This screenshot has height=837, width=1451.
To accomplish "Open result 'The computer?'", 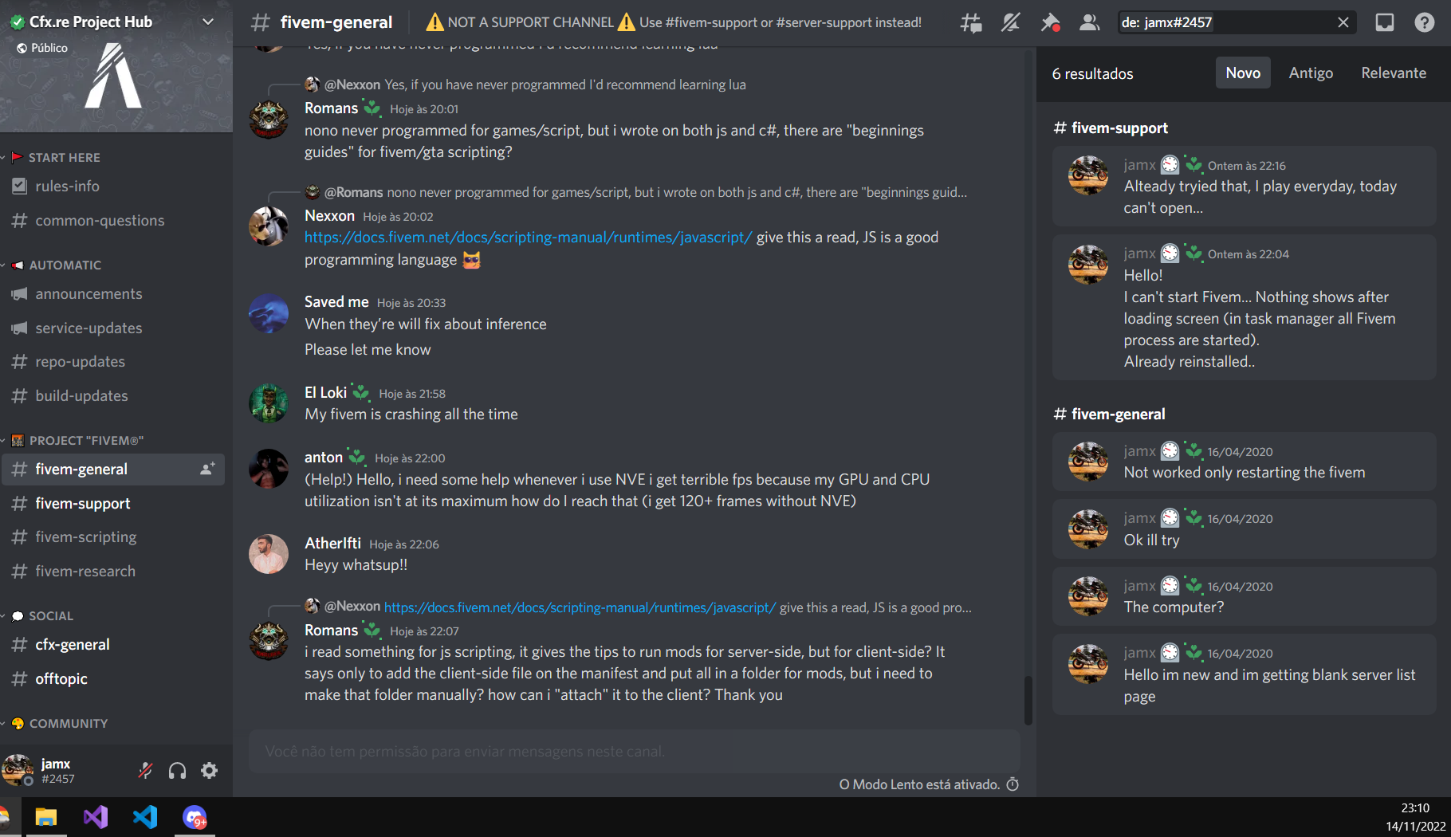I will (x=1244, y=596).
